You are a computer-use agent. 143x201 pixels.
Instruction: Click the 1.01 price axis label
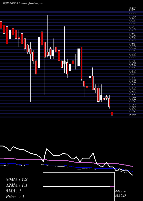[x=132, y=111]
